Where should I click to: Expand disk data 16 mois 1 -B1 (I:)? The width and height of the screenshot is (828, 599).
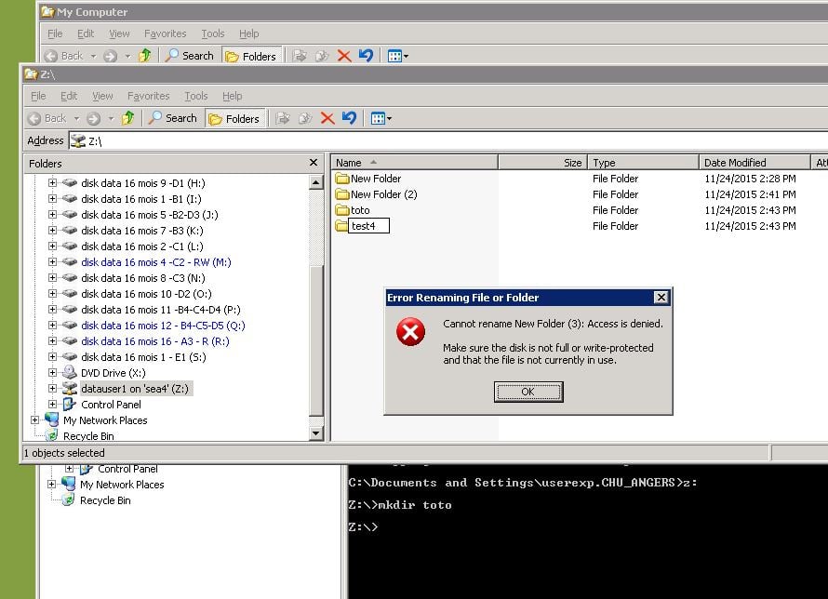[x=52, y=198]
